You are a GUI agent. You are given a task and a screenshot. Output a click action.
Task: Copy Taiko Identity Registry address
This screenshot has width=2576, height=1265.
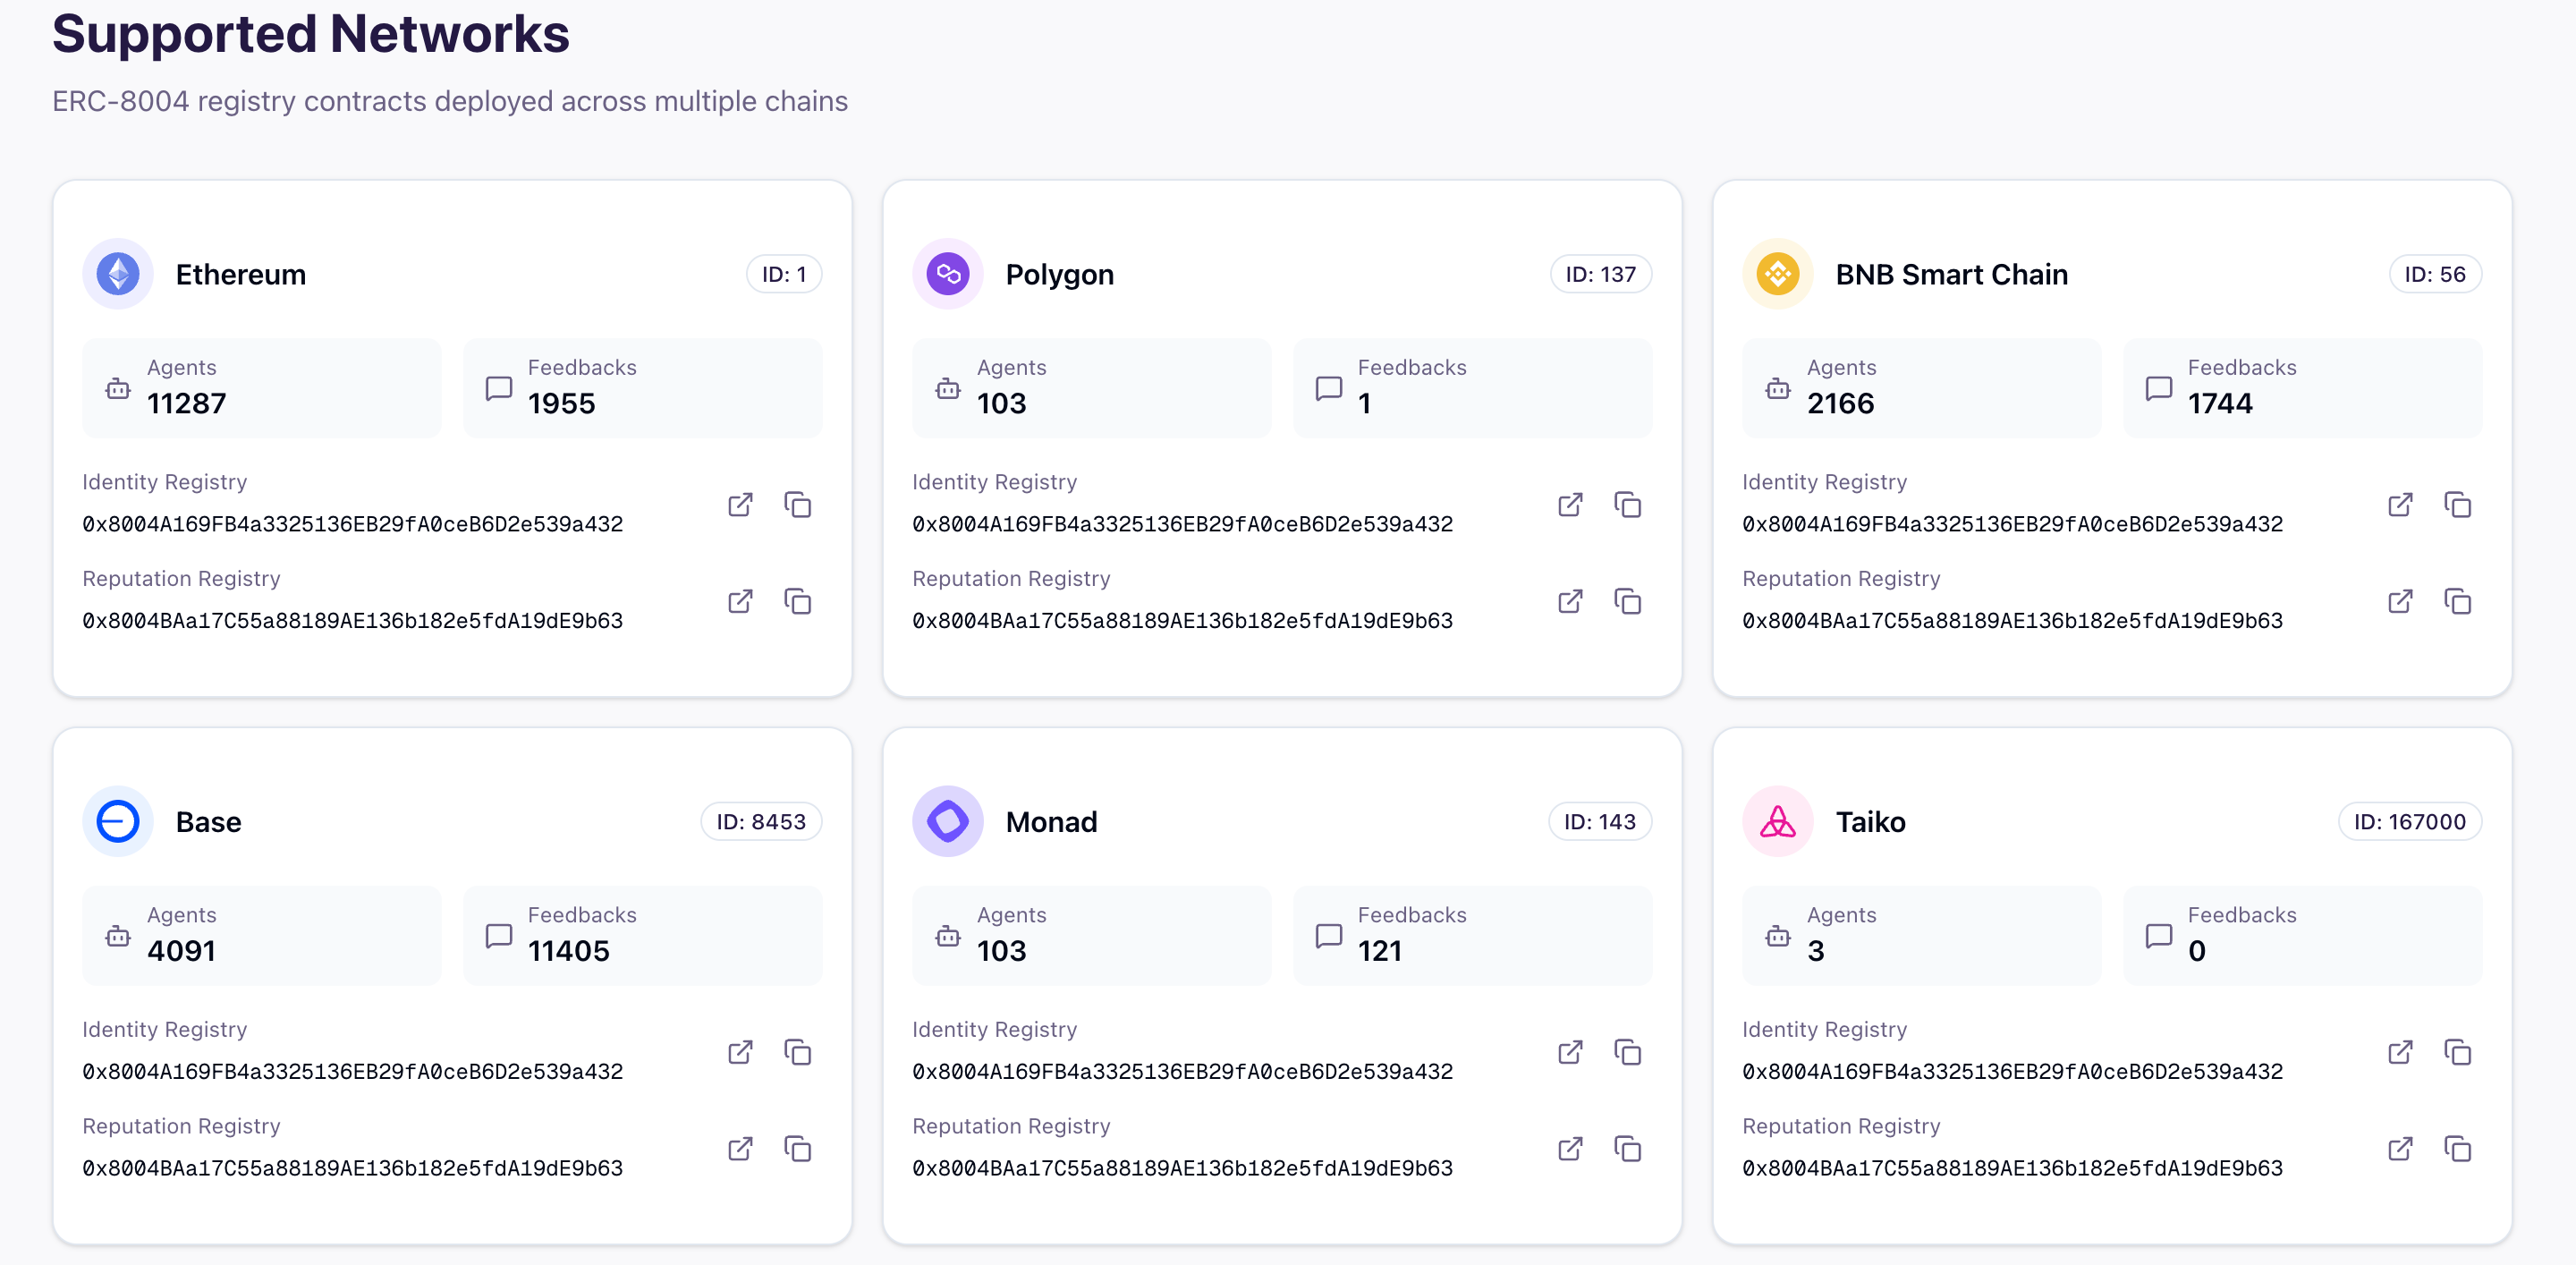coord(2457,1052)
